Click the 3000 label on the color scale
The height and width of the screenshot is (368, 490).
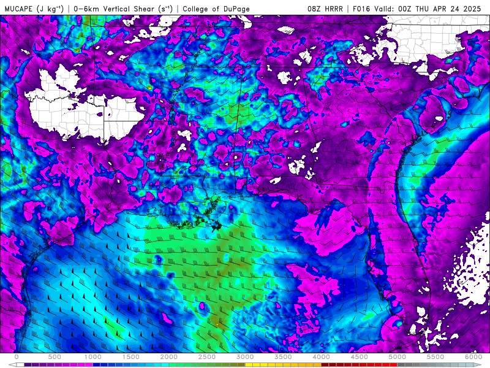coord(245,357)
